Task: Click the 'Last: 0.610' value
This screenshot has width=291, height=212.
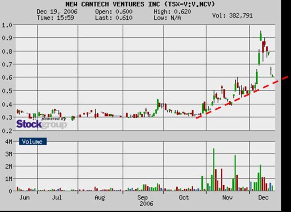Action: (114, 18)
